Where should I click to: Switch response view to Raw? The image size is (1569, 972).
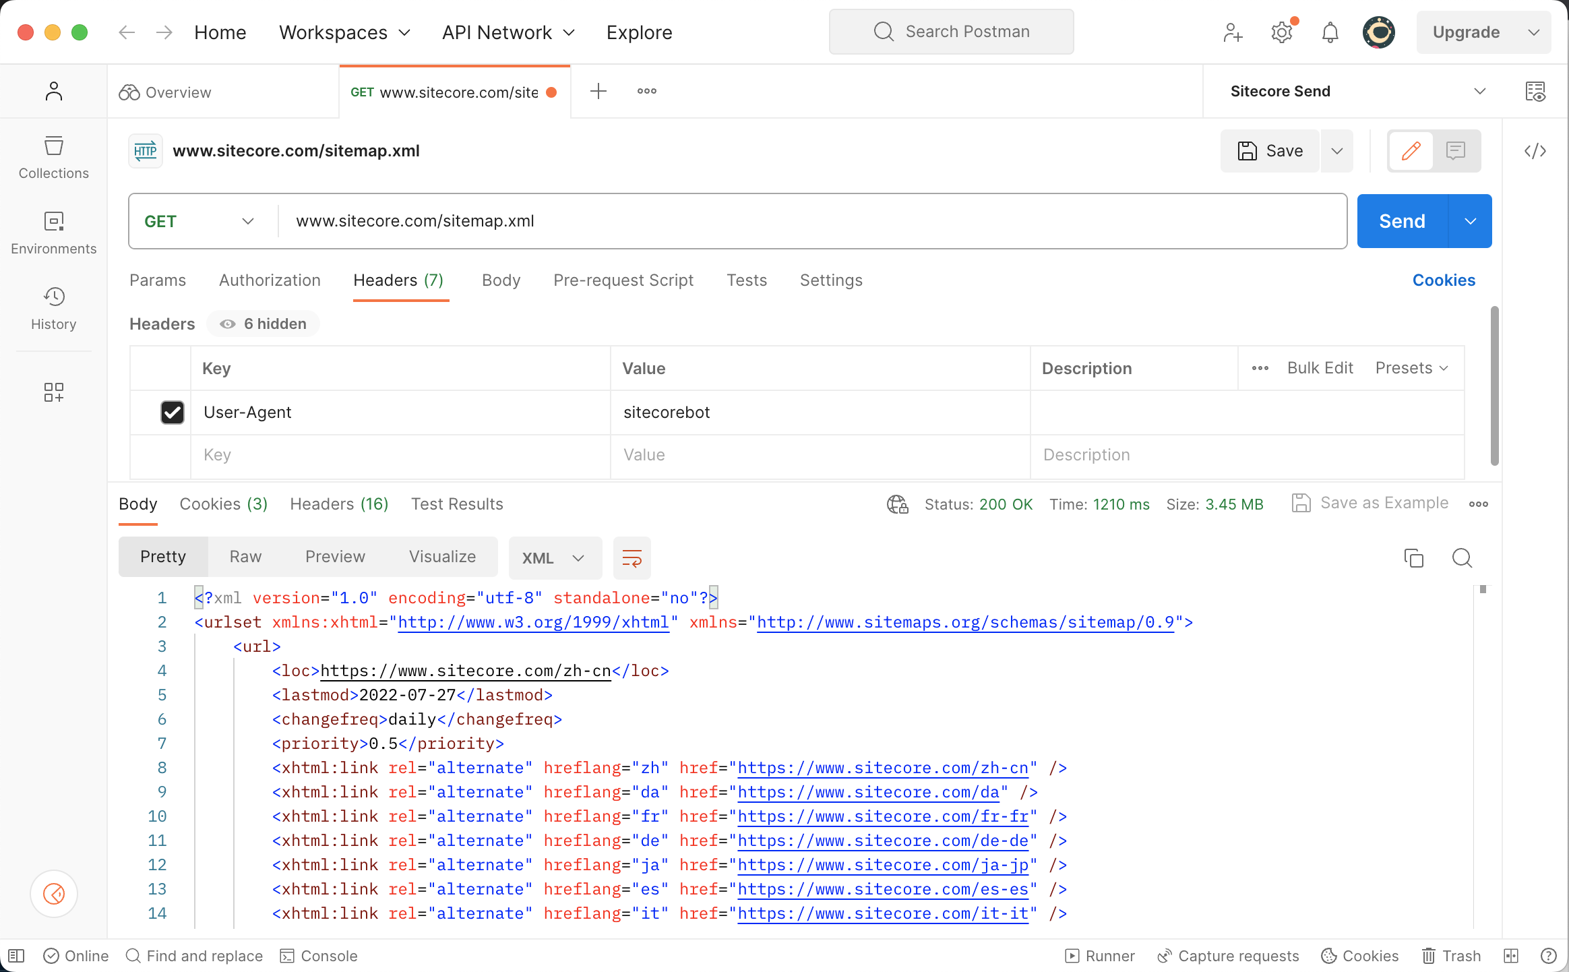point(245,557)
